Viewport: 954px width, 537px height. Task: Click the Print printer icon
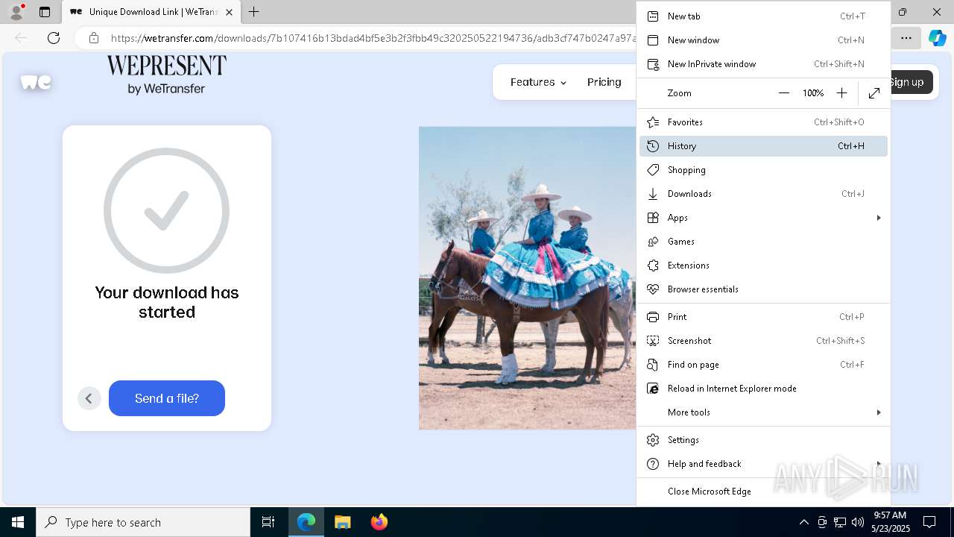pyautogui.click(x=653, y=317)
